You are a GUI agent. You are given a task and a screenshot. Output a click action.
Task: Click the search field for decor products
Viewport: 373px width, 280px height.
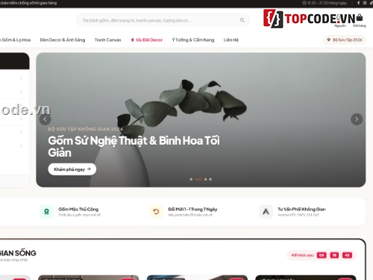tap(163, 20)
